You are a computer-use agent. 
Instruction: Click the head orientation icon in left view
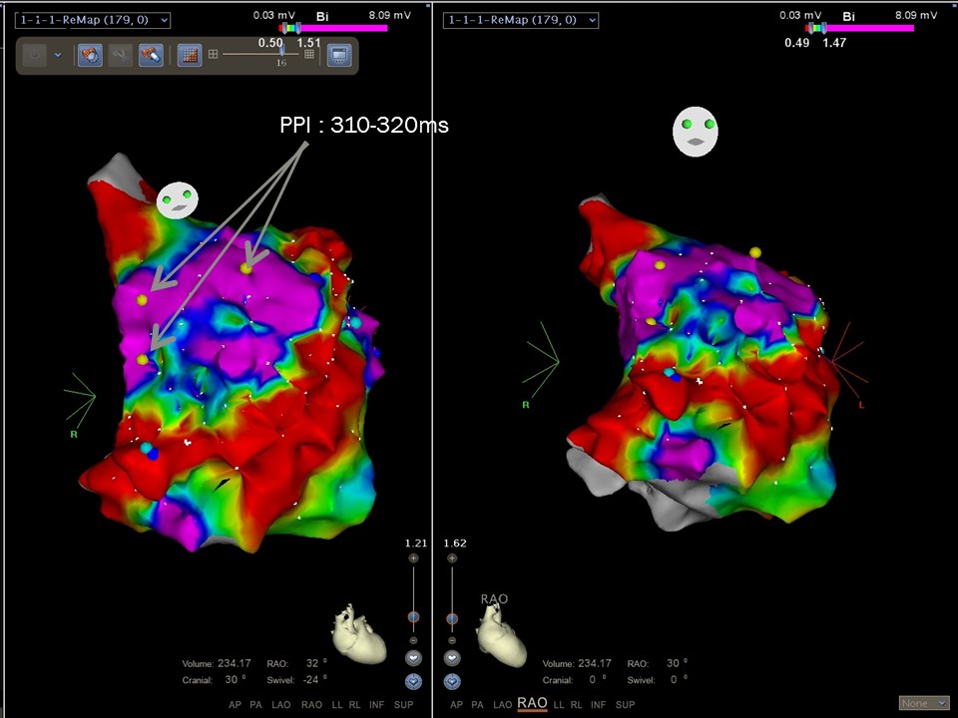[178, 199]
